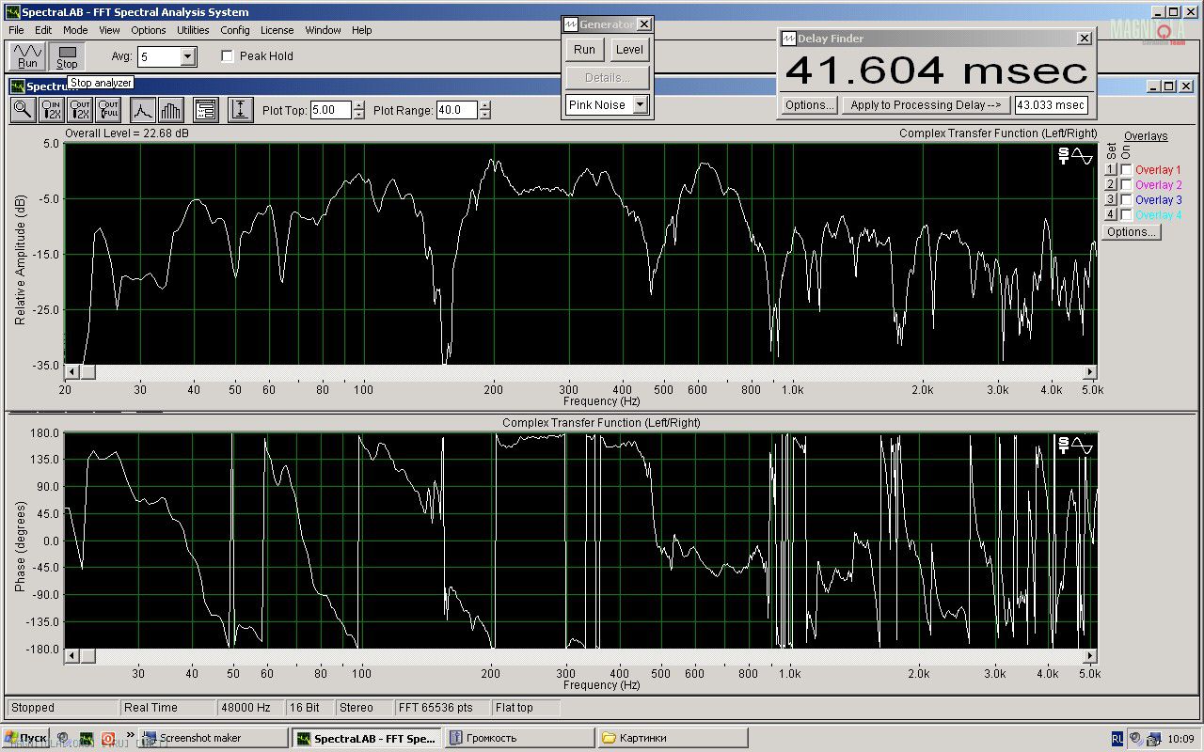The height and width of the screenshot is (752, 1204).
Task: Open the Pink Noise generator dropdown
Action: tap(640, 104)
